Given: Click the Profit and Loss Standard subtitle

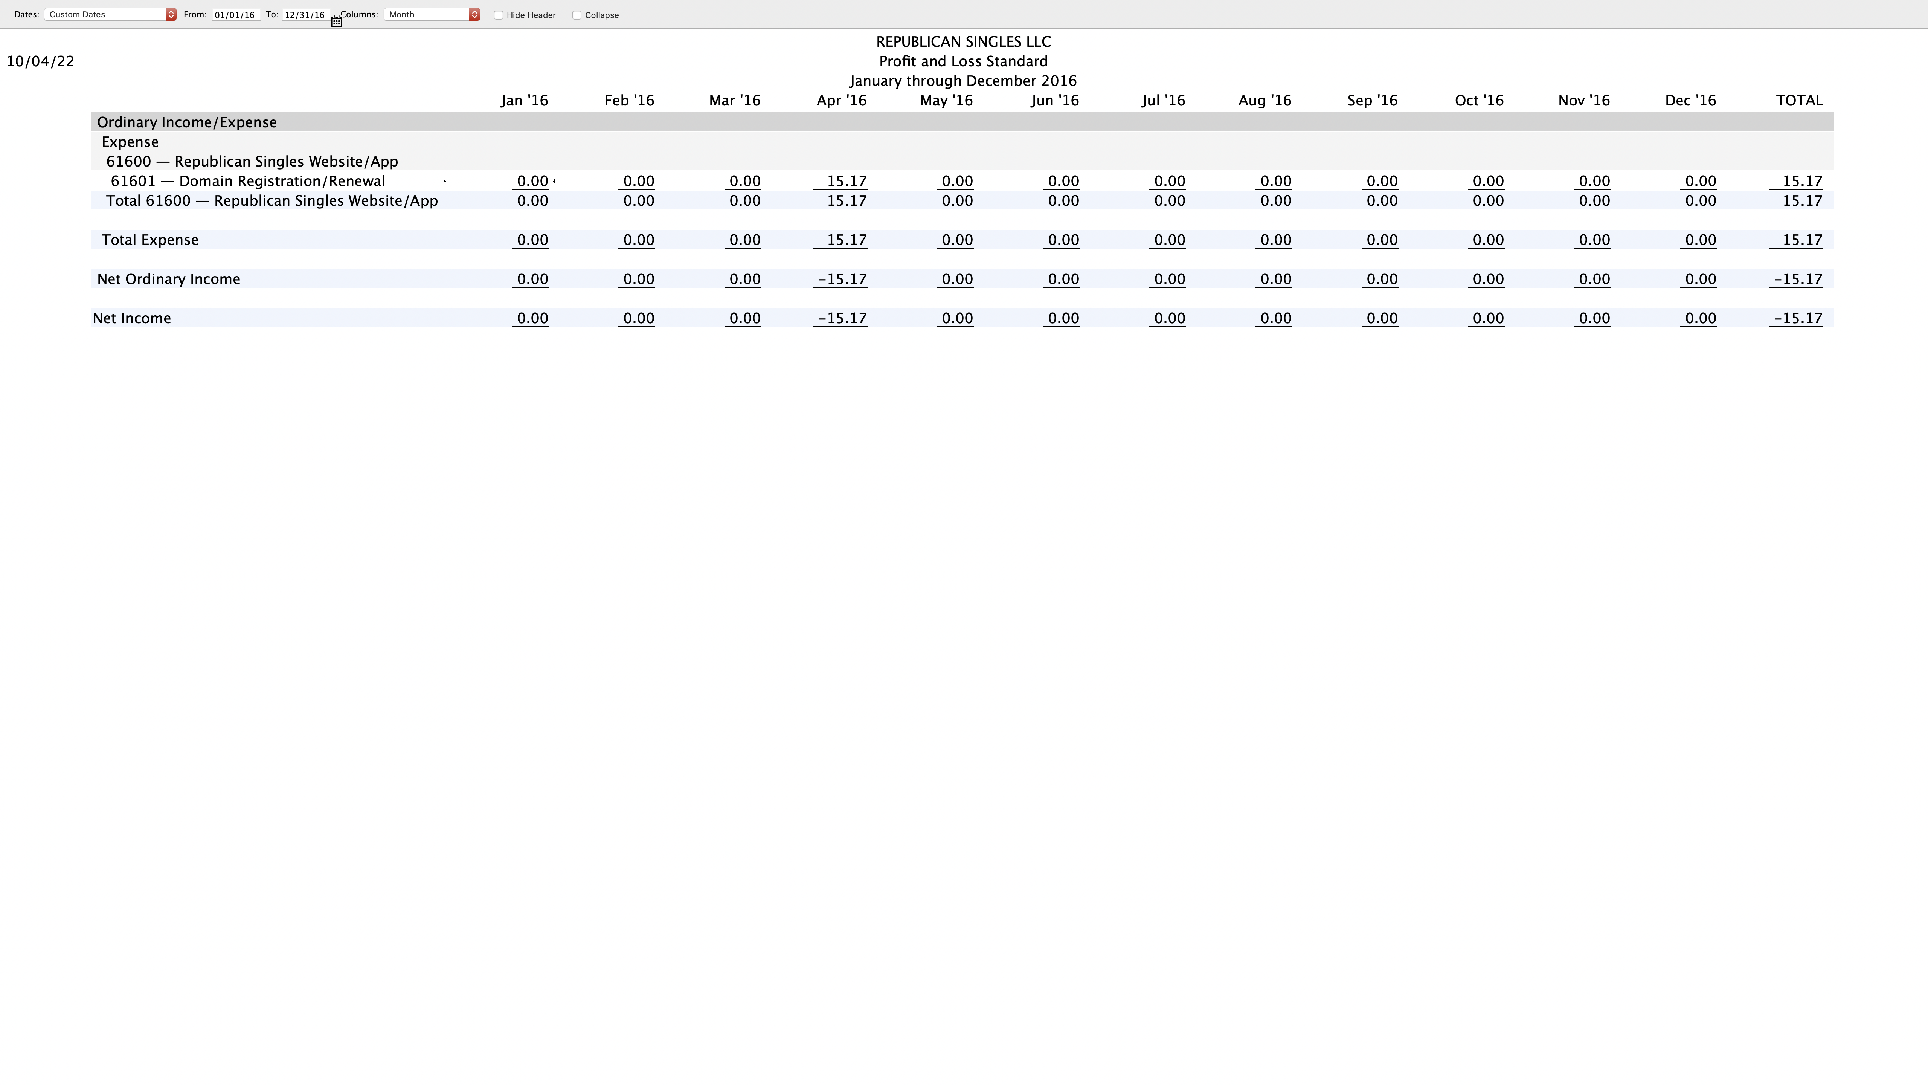Looking at the screenshot, I should click(963, 61).
